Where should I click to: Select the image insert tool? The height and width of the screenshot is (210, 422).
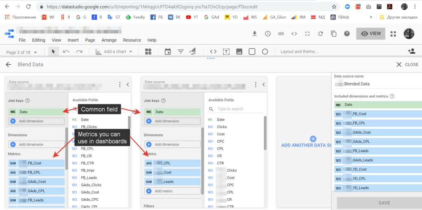tap(239, 52)
